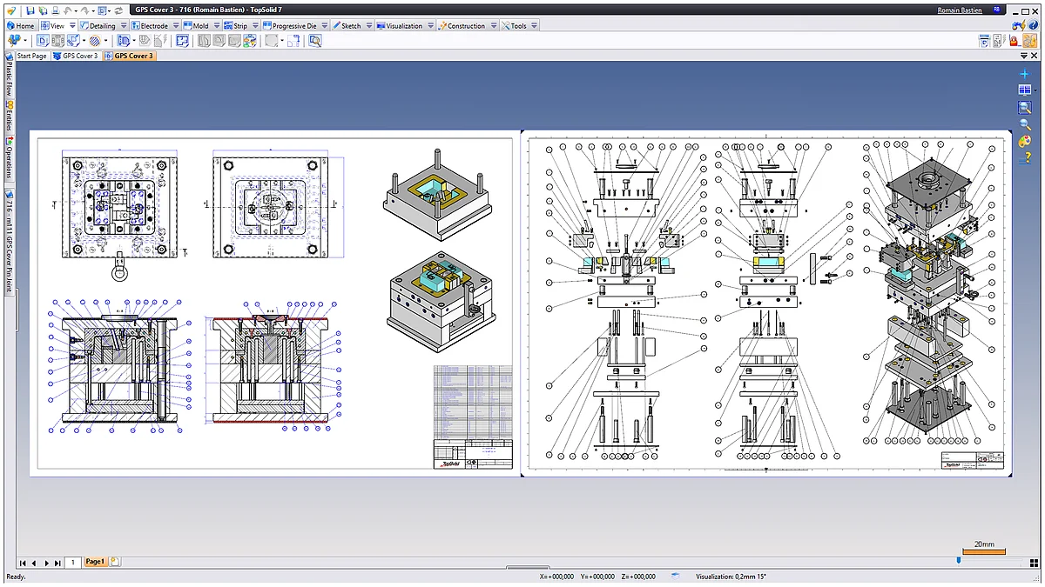Select the Page1 sheet tab

click(x=94, y=562)
